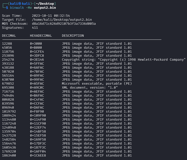Screen dimensions: 187x160
Task: Click the hexadecimal offset 0x1AFF04
Action: point(38,152)
